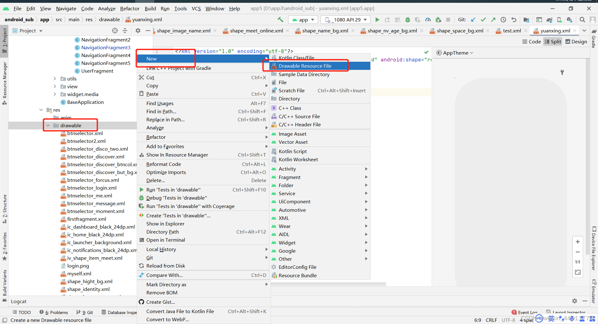
Task: Toggle the Z: Structure tool window
Action: [4, 208]
